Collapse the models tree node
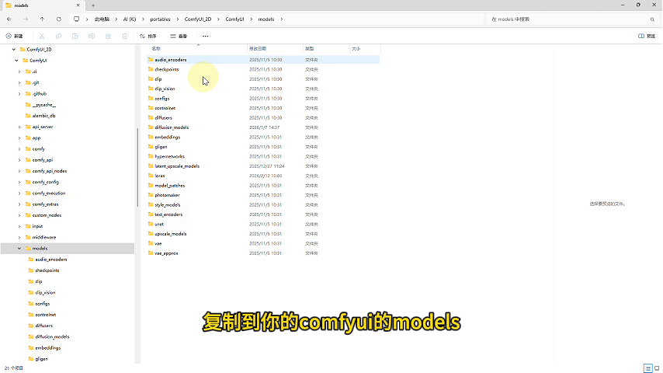 tap(19, 249)
